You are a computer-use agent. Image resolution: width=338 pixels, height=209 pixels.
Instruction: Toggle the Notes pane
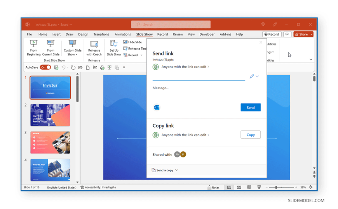point(213,187)
